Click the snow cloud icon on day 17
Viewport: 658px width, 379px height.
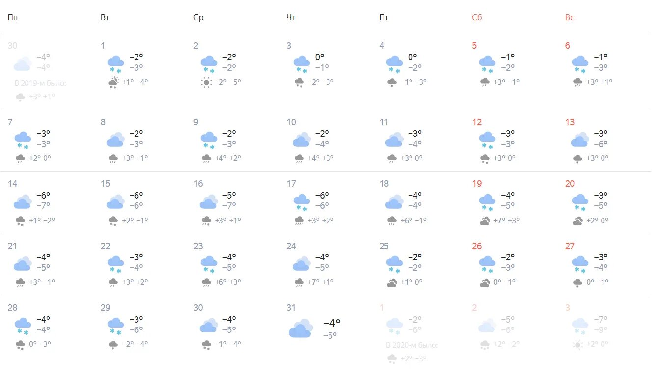click(302, 202)
